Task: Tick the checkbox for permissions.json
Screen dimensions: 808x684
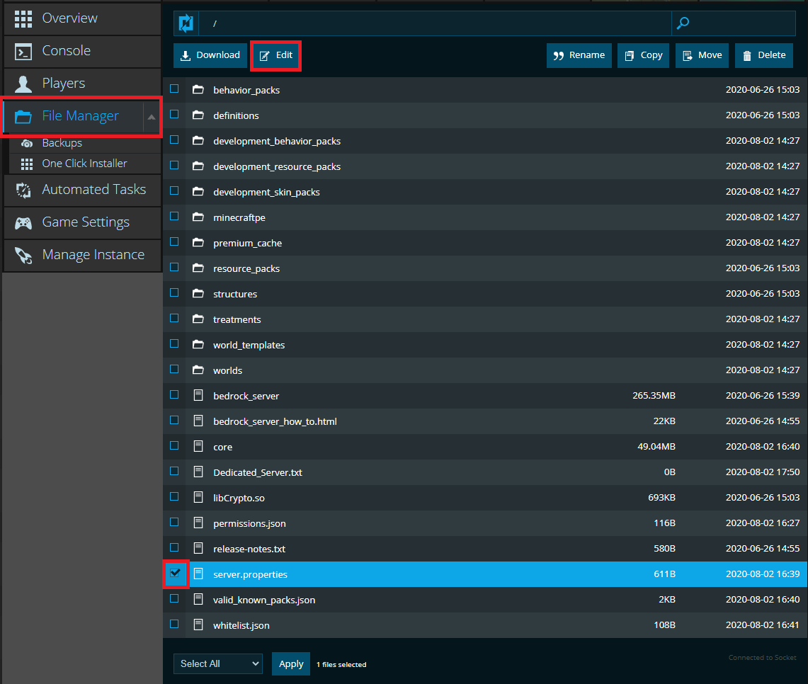Action: click(x=174, y=523)
